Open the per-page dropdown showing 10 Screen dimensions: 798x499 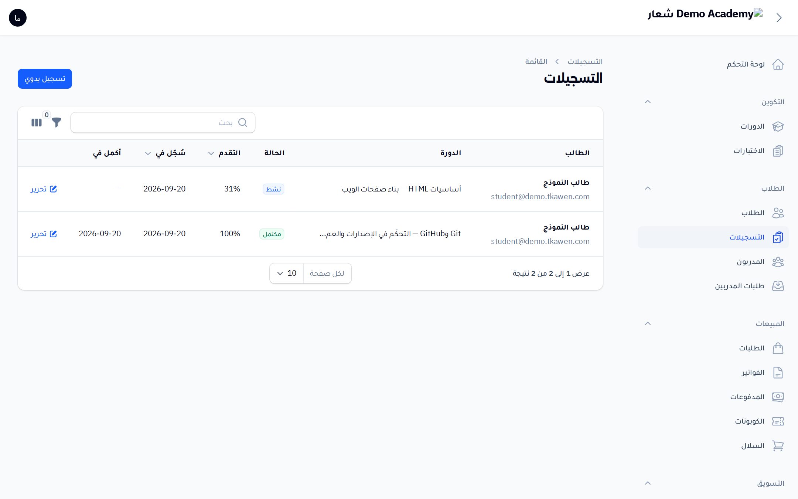tap(287, 273)
